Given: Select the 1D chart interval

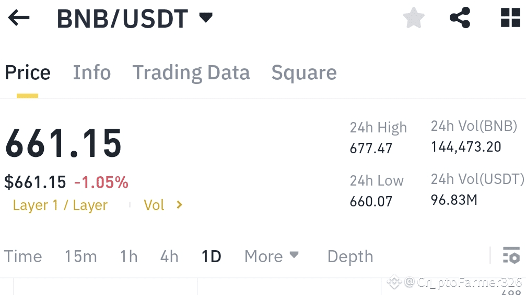Looking at the screenshot, I should point(212,256).
